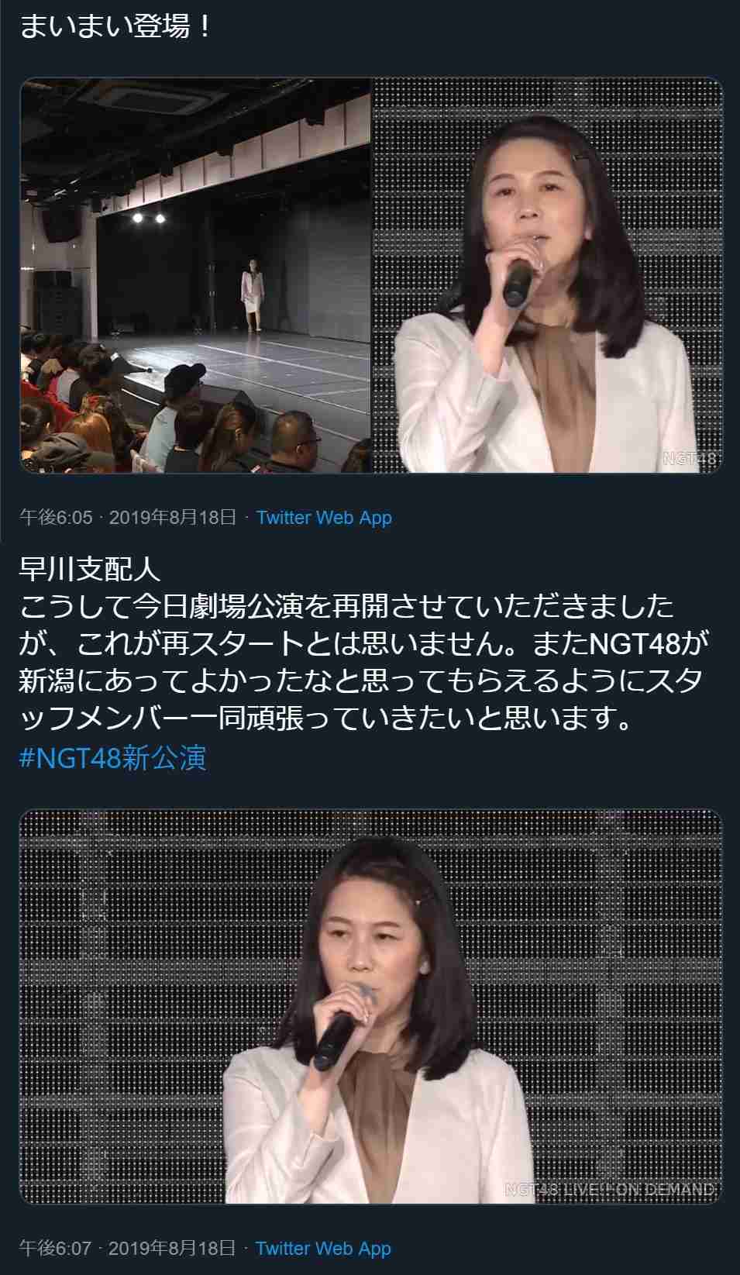Click the 2019年8月18日 date on second tweet
The image size is (740, 1275).
coord(171,1249)
